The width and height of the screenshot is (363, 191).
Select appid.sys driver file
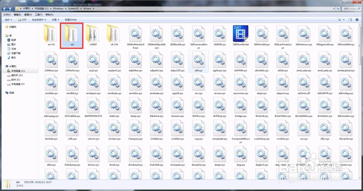click(x=178, y=84)
